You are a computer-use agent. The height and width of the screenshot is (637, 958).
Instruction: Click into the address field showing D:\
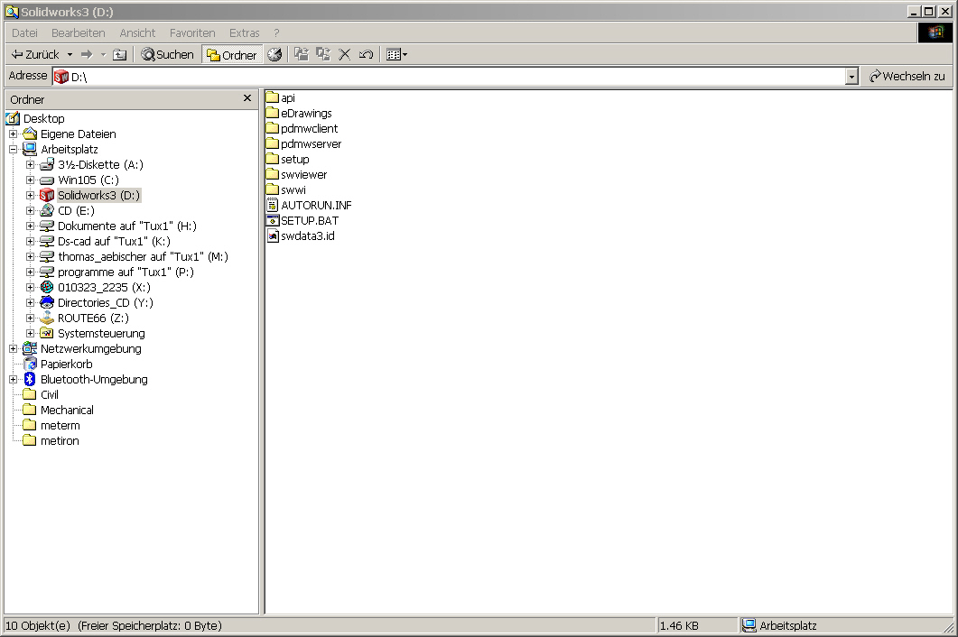click(451, 78)
